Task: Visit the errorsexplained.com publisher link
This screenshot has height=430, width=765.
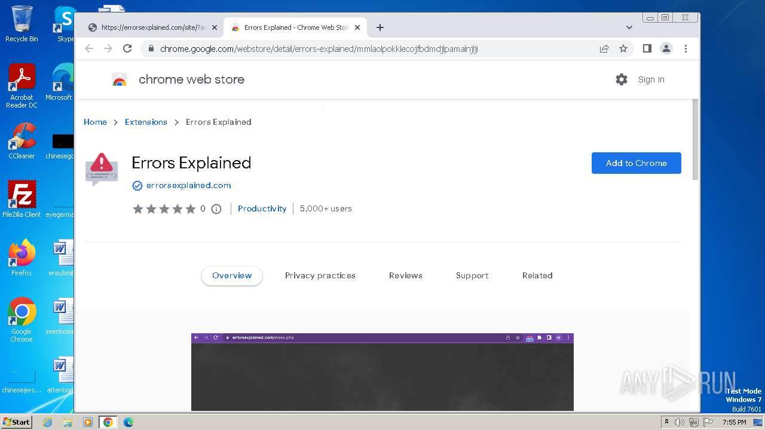Action: coord(188,185)
